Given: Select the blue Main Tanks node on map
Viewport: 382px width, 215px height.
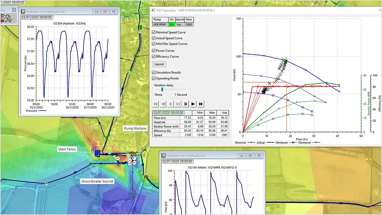Looking at the screenshot, I should click(x=97, y=153).
